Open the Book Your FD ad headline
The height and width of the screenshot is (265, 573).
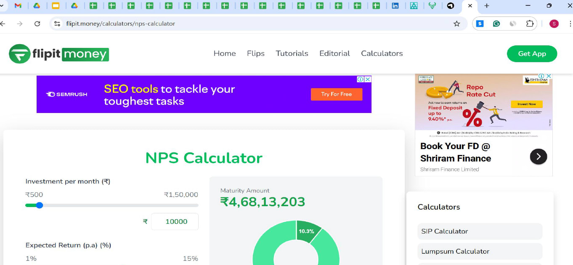click(456, 152)
